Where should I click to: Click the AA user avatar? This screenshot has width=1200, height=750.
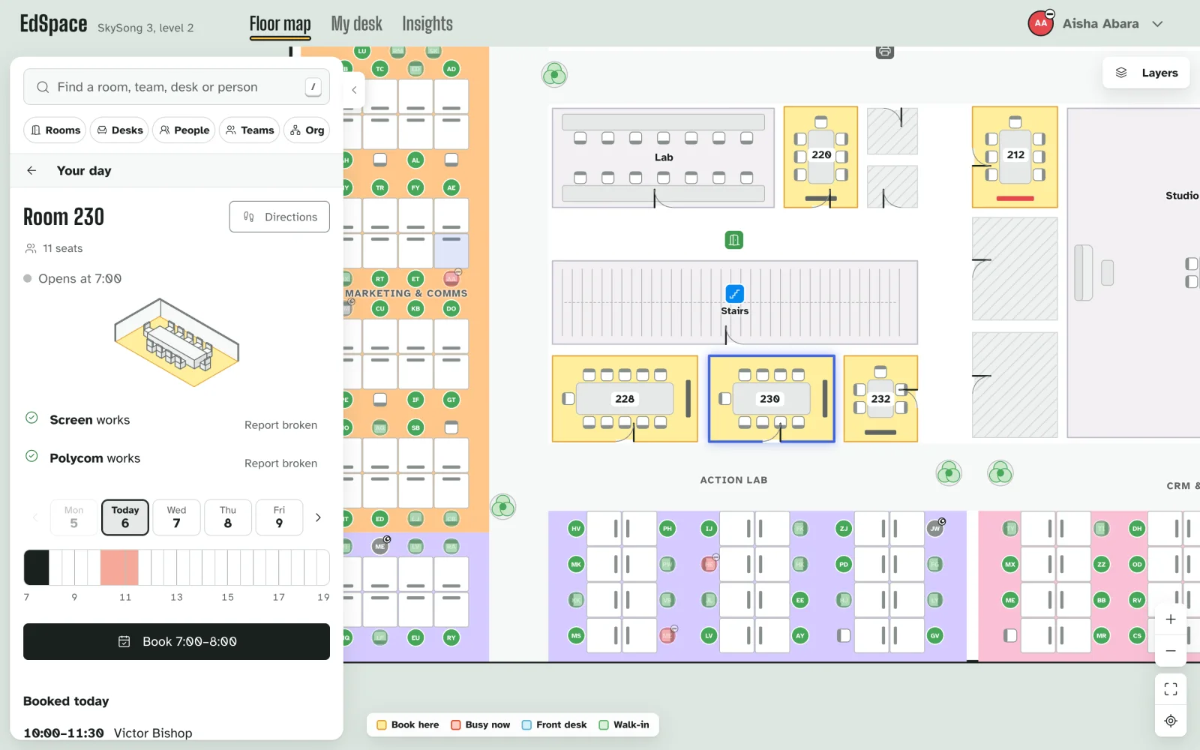[1041, 23]
